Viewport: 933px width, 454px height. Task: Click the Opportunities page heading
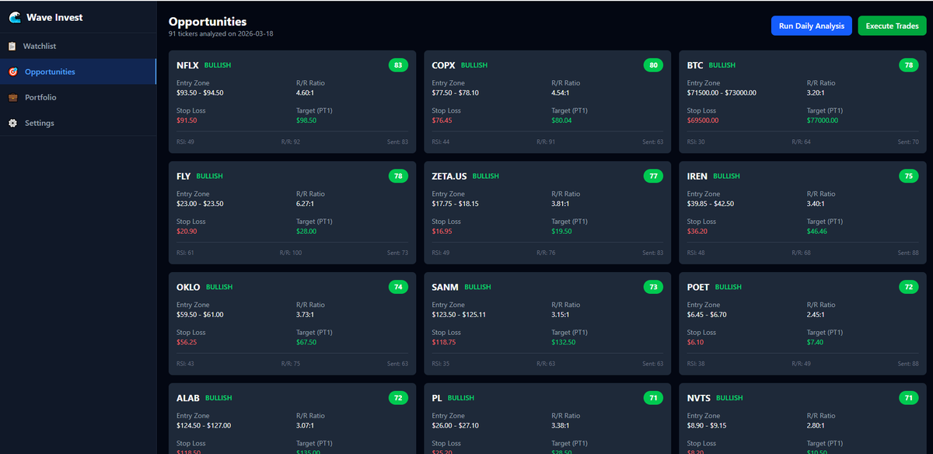(x=208, y=22)
